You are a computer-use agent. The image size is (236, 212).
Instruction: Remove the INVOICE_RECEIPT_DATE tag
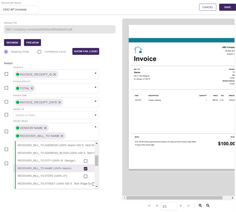pos(59,102)
